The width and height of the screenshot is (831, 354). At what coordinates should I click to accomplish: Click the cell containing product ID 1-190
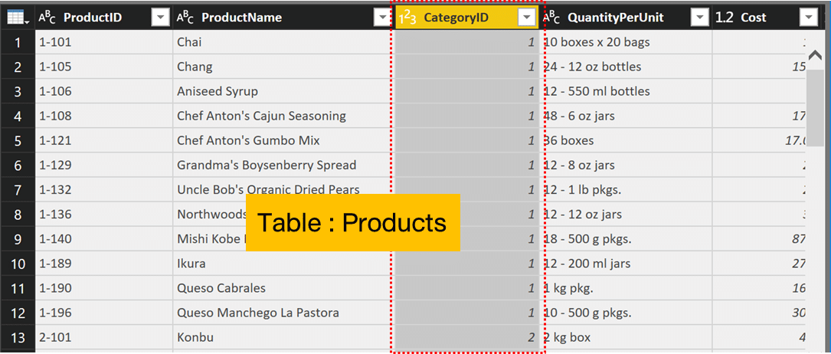click(x=55, y=288)
